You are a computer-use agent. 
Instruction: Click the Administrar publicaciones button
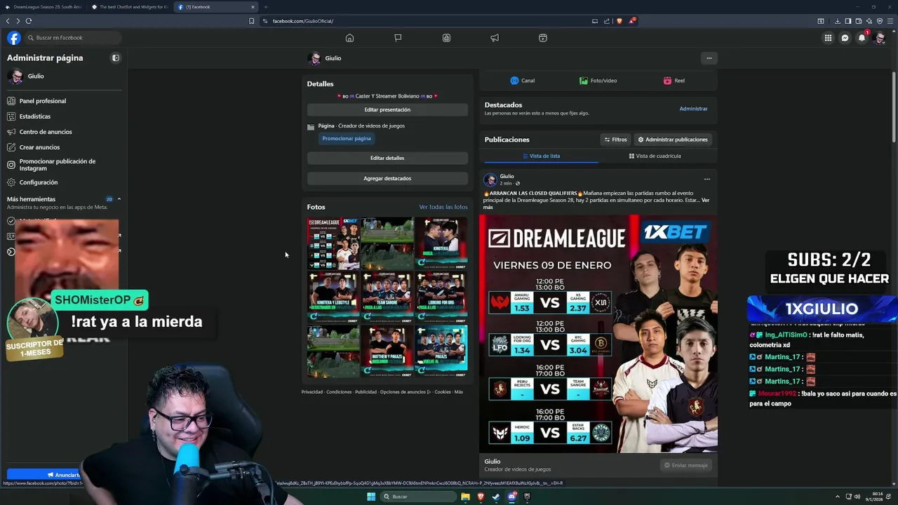point(672,140)
